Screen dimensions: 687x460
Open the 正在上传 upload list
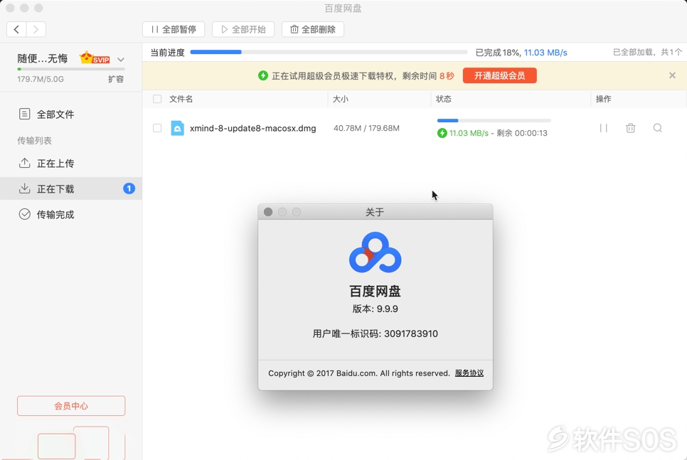pyautogui.click(x=71, y=164)
